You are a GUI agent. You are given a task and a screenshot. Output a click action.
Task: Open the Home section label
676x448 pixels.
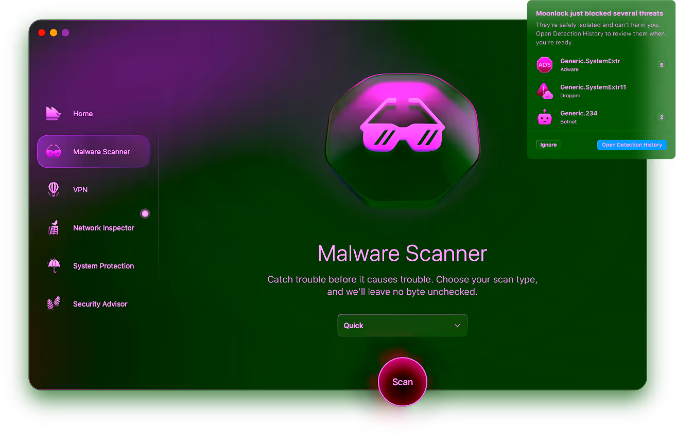pos(83,114)
